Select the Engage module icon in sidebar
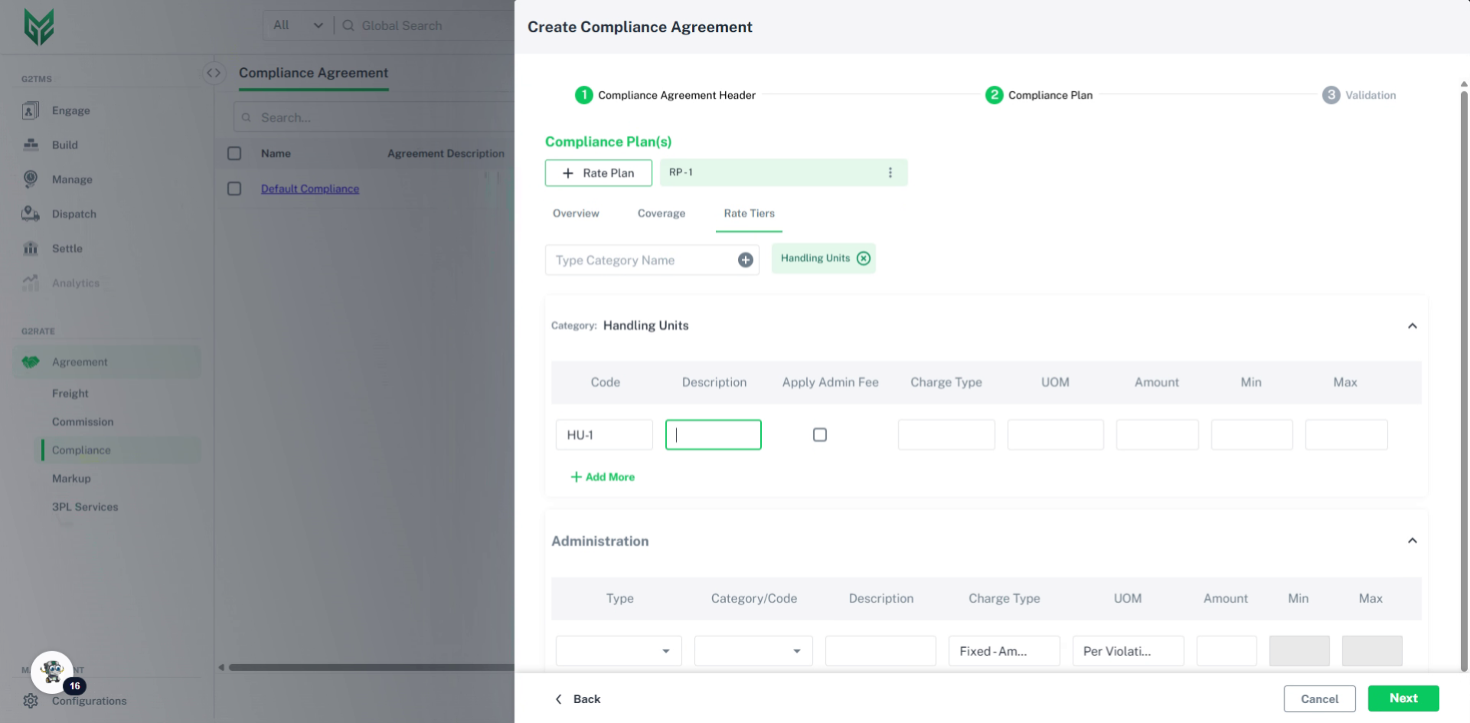 coord(30,110)
